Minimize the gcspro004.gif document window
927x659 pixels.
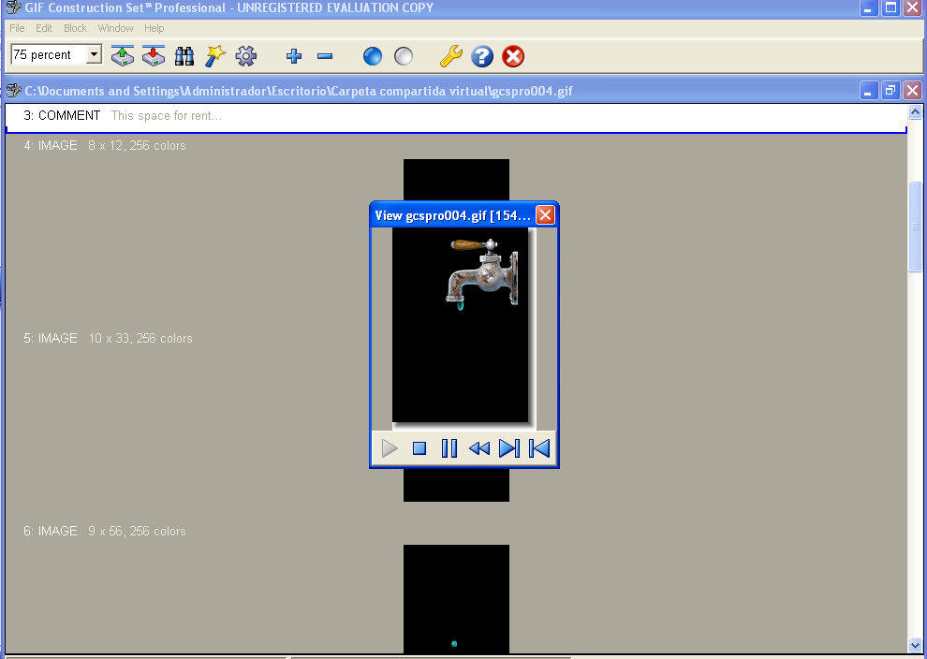pos(868,91)
